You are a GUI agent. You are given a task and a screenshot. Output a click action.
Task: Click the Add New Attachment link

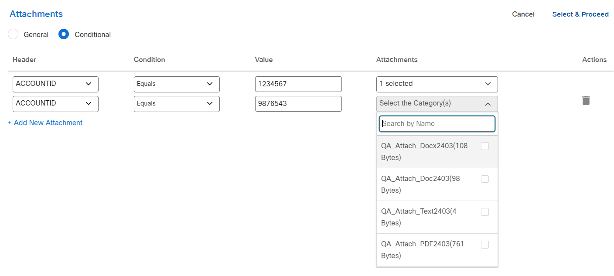pyautogui.click(x=45, y=123)
